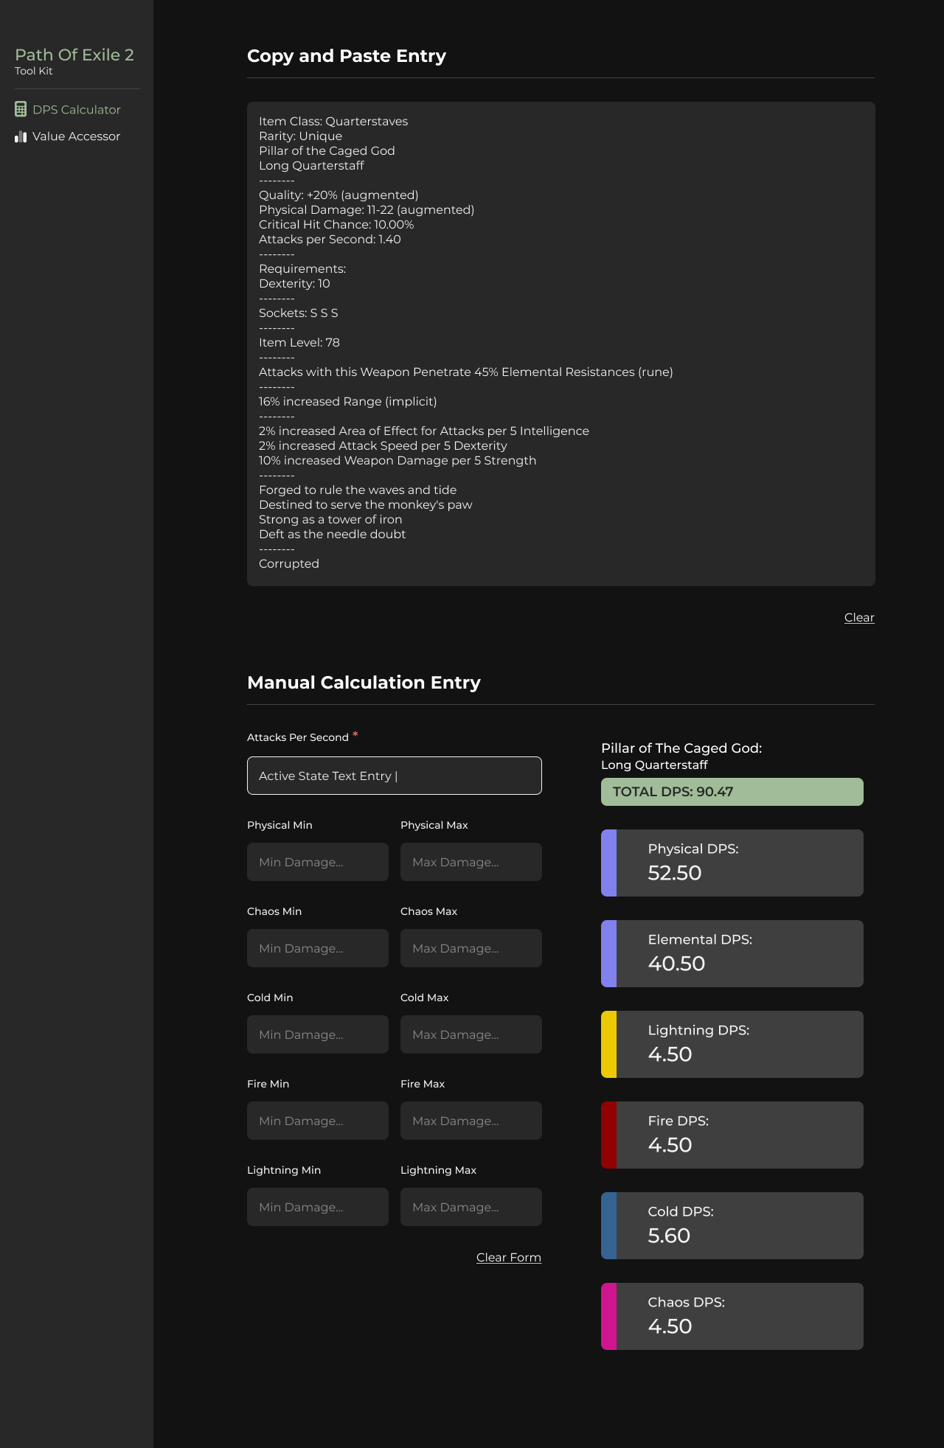This screenshot has width=944, height=1448.
Task: Click the Chaos Min damage field
Action: [318, 948]
